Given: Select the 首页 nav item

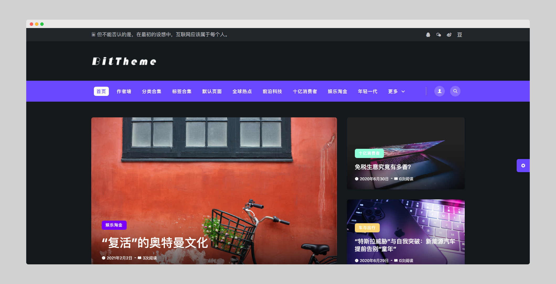Looking at the screenshot, I should coord(101,91).
